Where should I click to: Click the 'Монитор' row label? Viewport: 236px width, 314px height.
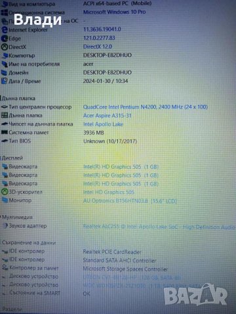coord(20,200)
